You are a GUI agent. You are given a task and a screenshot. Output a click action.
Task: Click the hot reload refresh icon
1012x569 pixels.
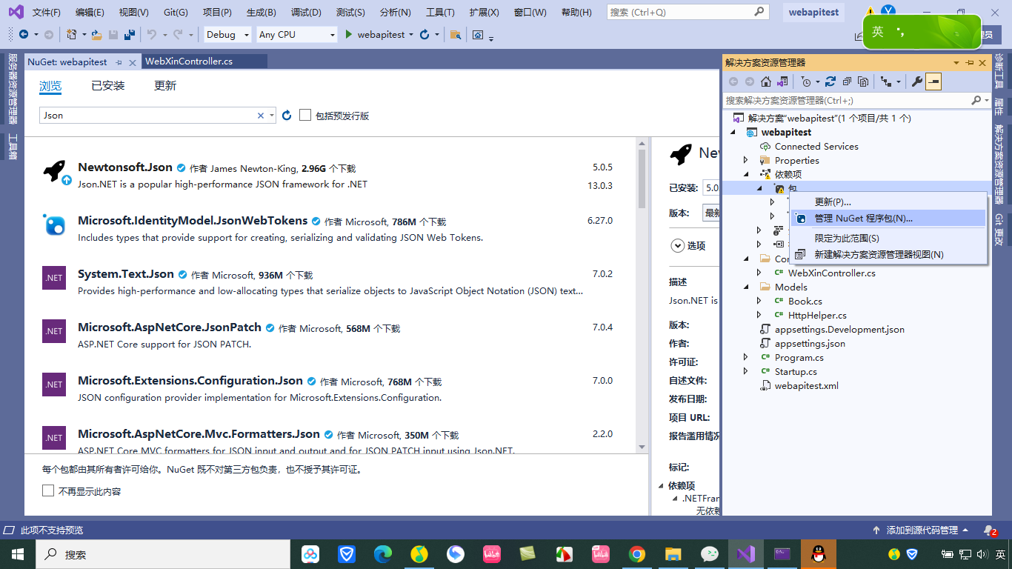click(x=425, y=35)
